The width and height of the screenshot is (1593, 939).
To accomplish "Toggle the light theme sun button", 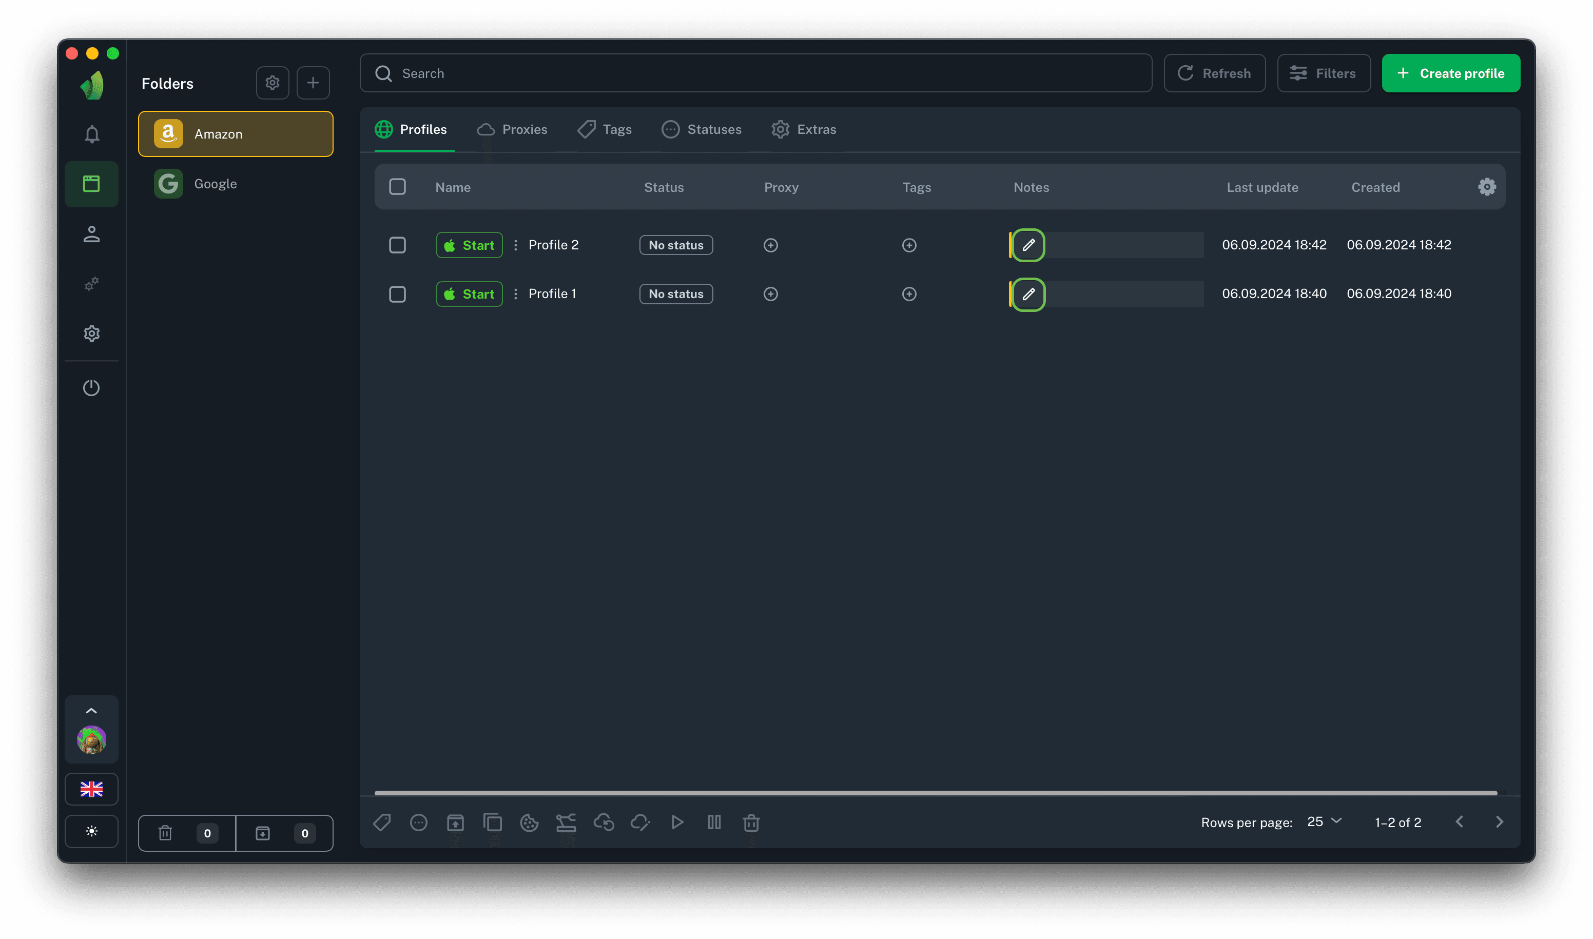I will 92,831.
